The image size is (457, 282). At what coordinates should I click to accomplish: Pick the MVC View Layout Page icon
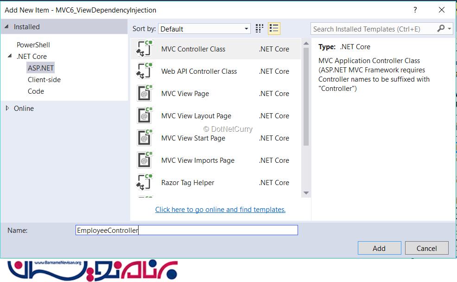pyautogui.click(x=144, y=115)
